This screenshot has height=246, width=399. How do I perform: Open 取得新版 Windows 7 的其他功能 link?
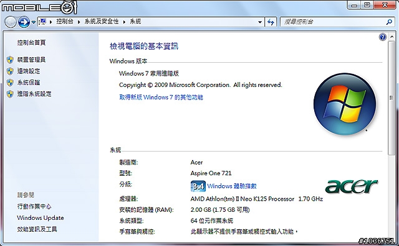(161, 97)
